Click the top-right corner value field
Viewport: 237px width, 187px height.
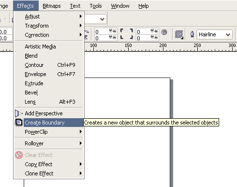143,31
